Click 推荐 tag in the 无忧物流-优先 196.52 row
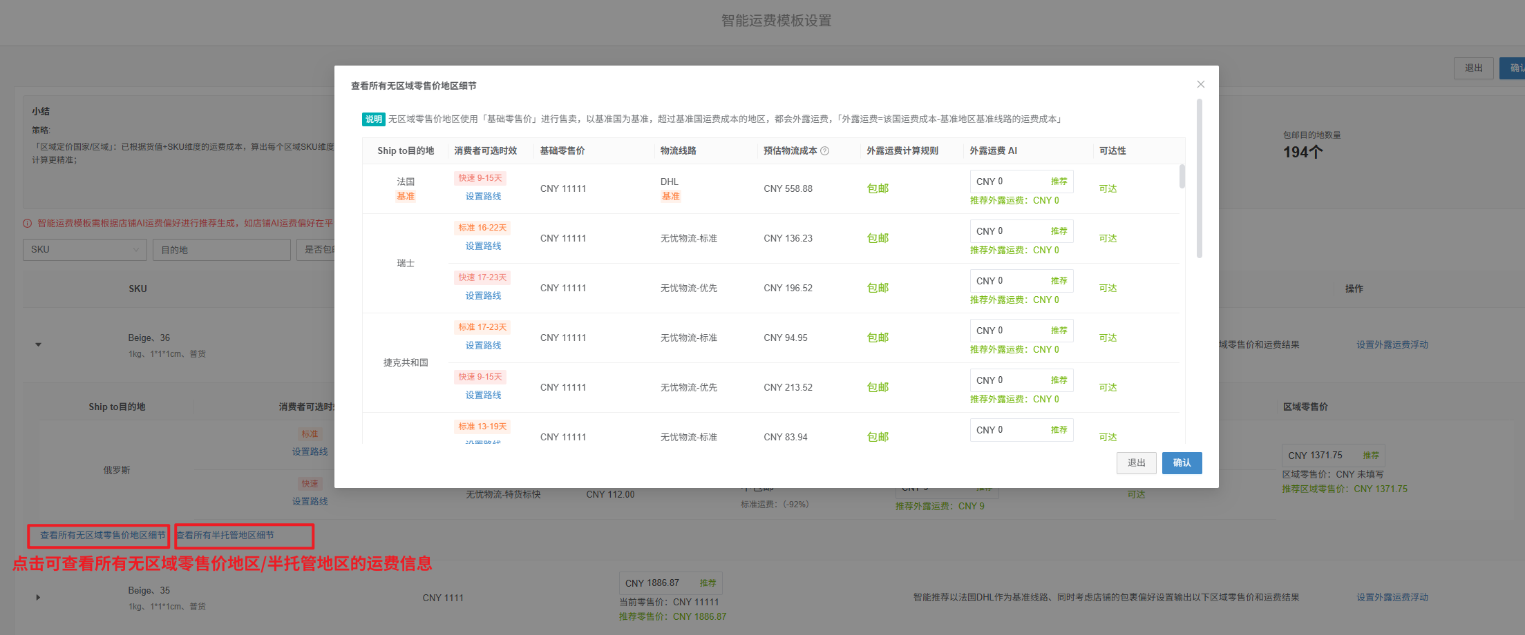 (1059, 281)
